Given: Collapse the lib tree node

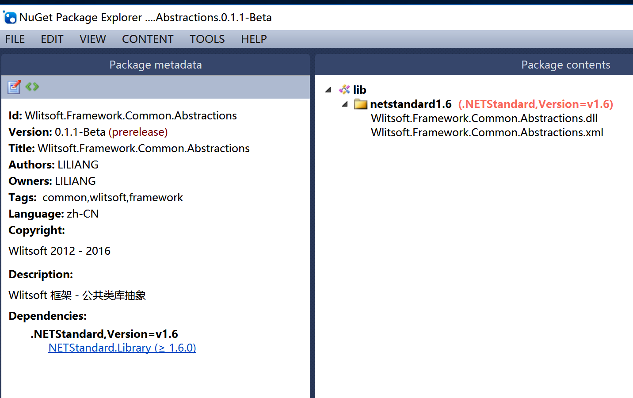Looking at the screenshot, I should (x=328, y=90).
